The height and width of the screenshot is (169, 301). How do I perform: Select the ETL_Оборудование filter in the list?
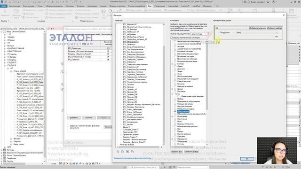click(x=131, y=42)
